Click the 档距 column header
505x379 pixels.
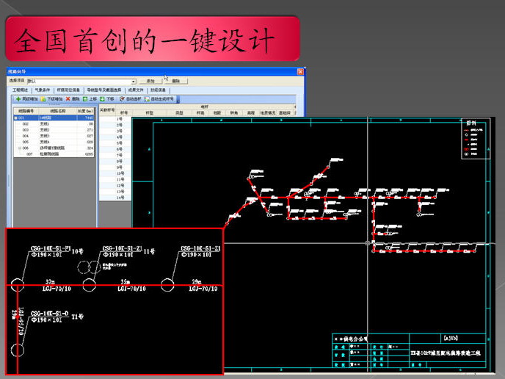[217, 113]
